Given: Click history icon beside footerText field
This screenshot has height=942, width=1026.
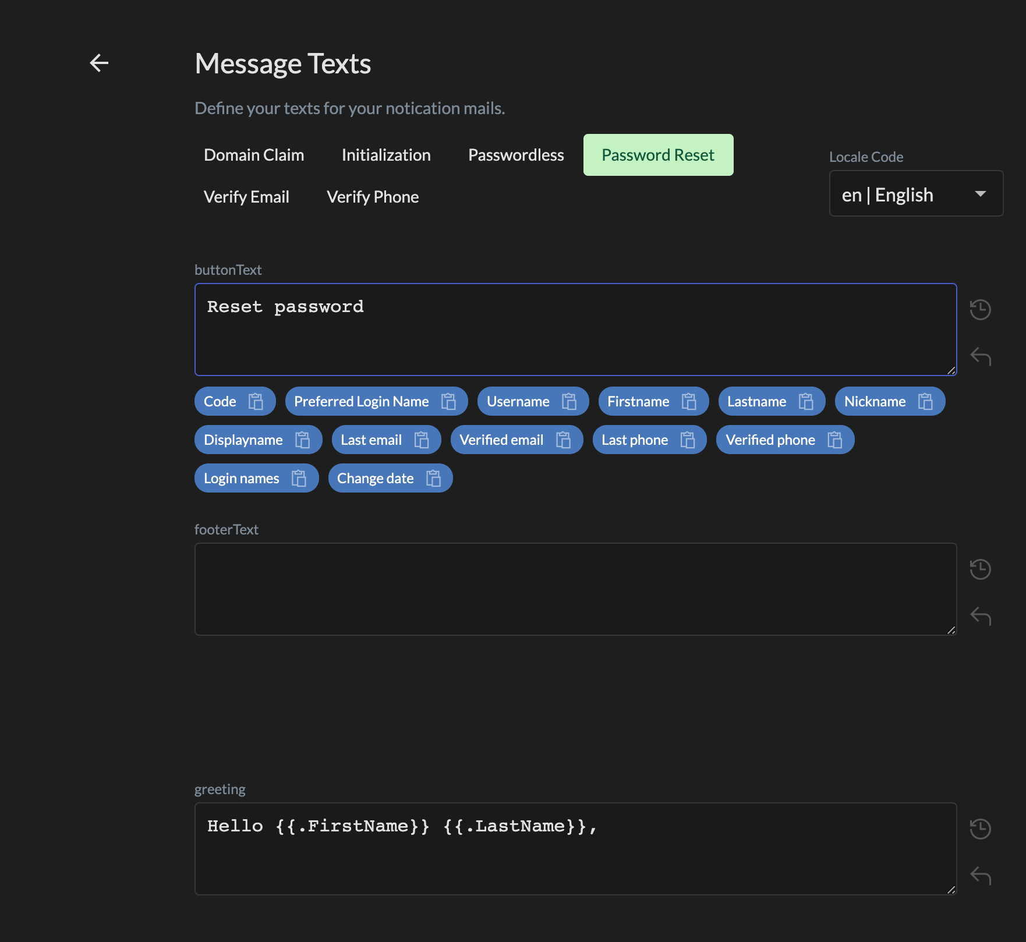Looking at the screenshot, I should click(980, 569).
